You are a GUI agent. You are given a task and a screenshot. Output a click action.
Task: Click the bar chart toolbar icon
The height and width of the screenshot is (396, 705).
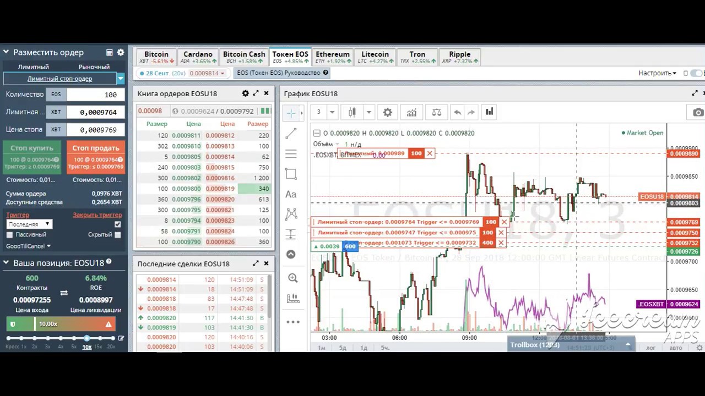click(489, 112)
